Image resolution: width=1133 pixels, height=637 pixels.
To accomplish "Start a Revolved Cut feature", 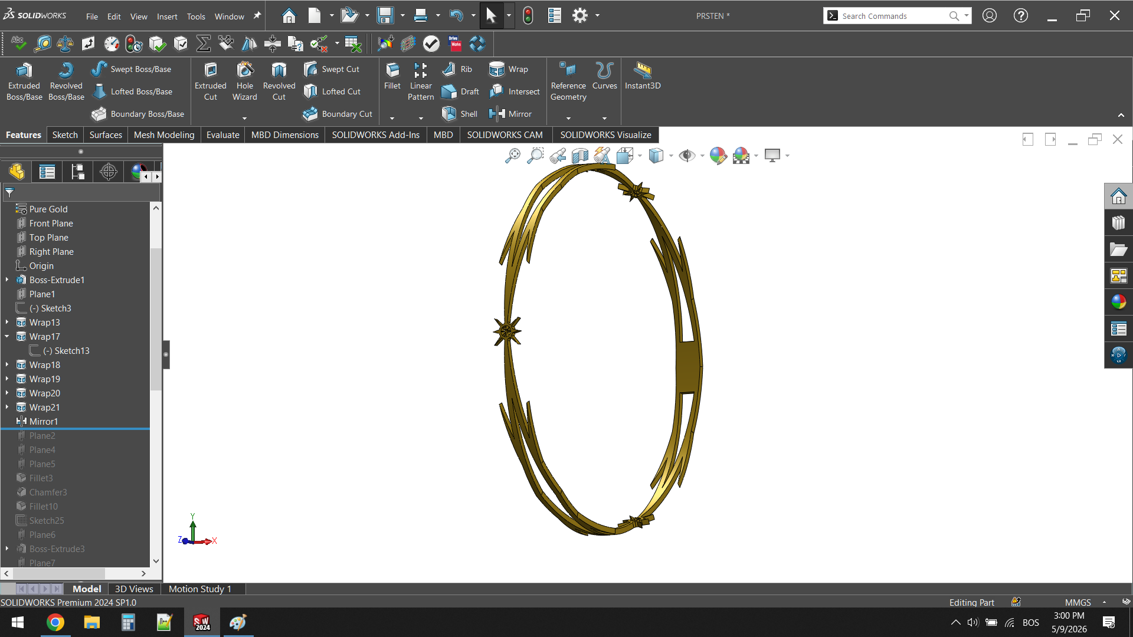I will click(279, 81).
